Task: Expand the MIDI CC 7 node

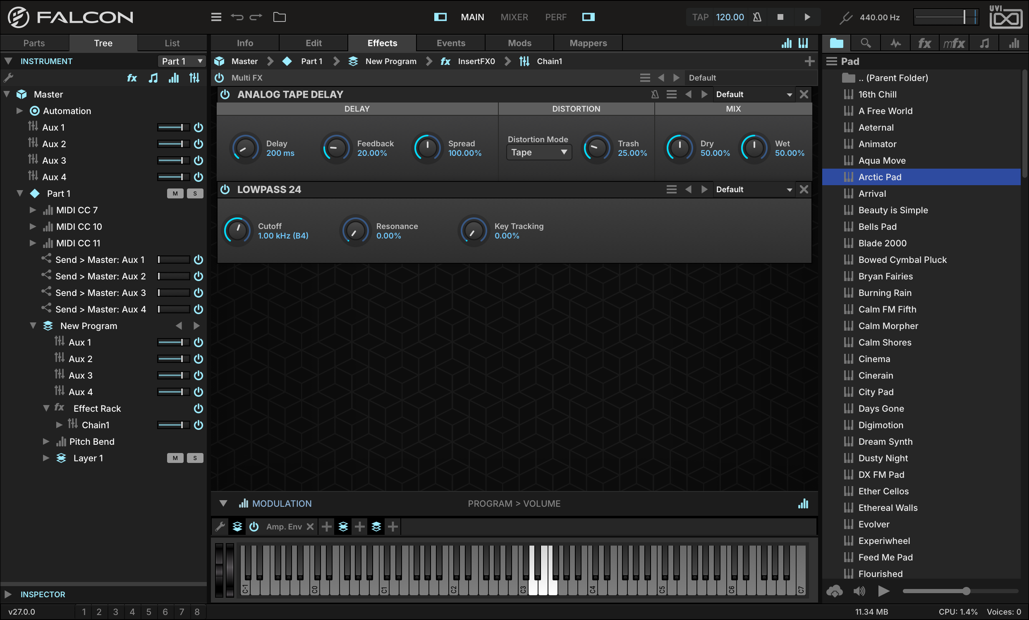Action: point(33,210)
